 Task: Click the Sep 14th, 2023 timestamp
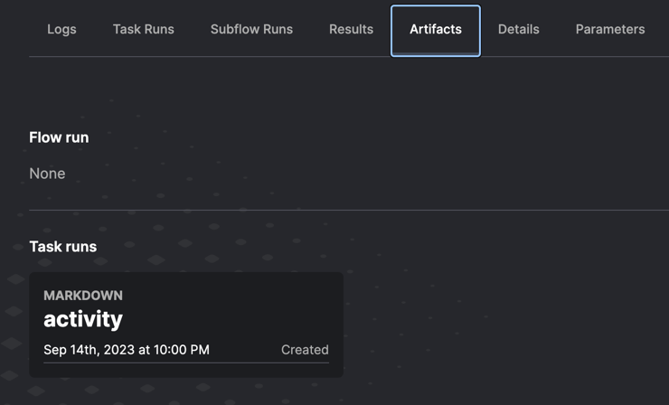point(127,350)
